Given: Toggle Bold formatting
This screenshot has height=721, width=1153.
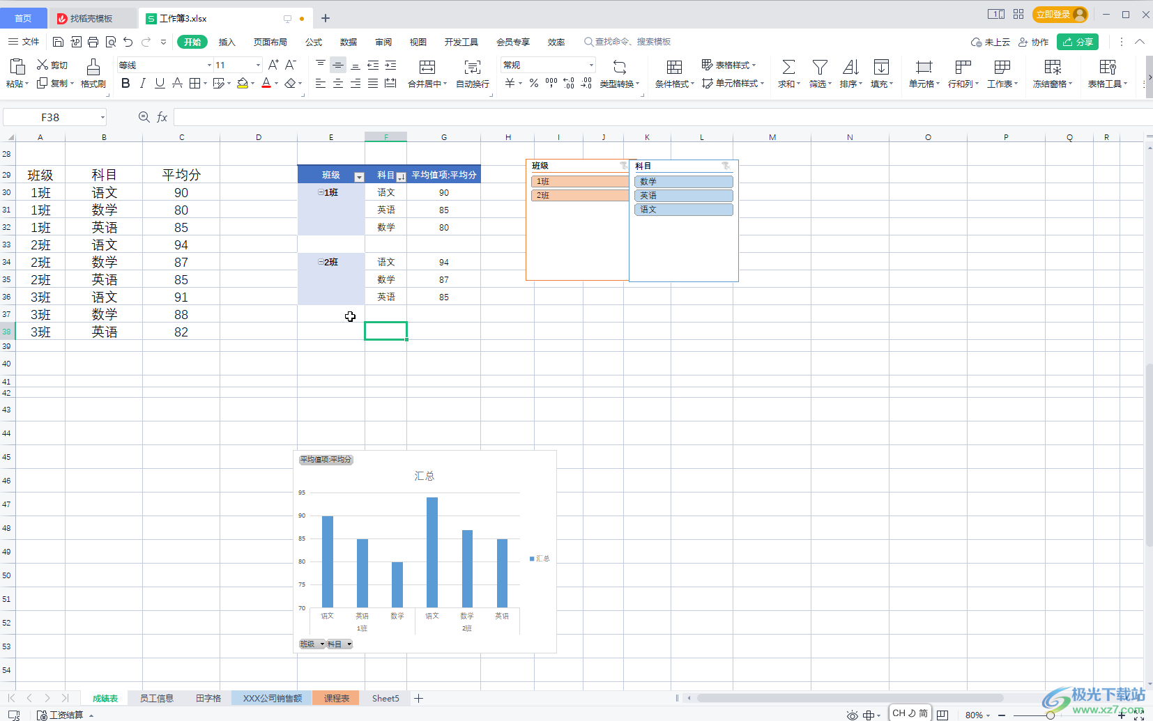Looking at the screenshot, I should [x=125, y=84].
